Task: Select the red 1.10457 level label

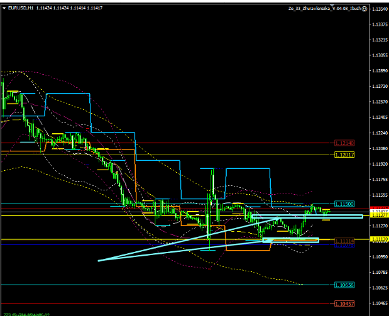Action: [344, 303]
